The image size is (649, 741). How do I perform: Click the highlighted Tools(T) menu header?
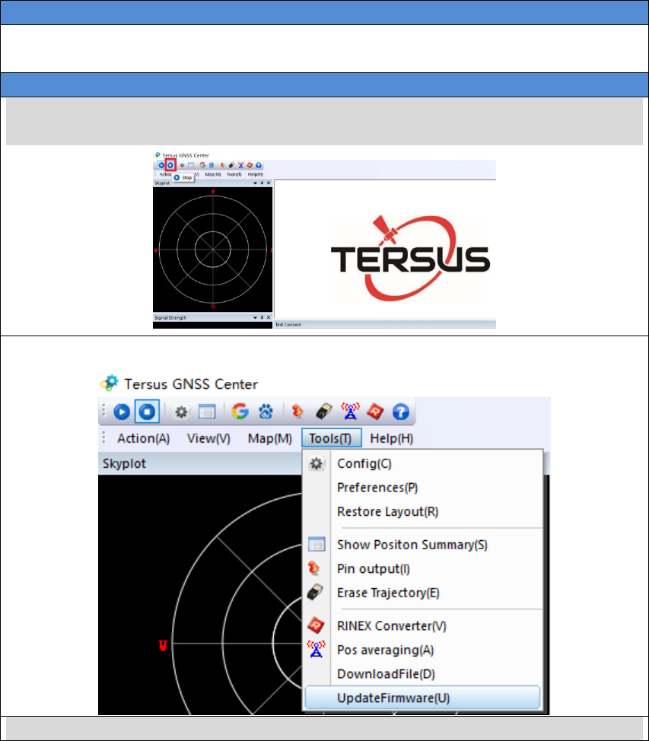[x=332, y=438]
